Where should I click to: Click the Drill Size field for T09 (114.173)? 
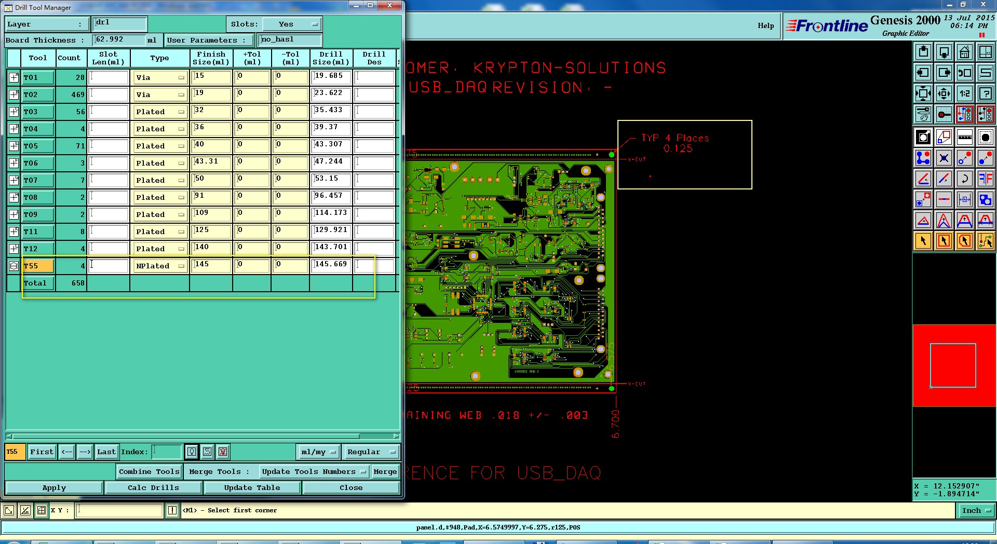(331, 214)
